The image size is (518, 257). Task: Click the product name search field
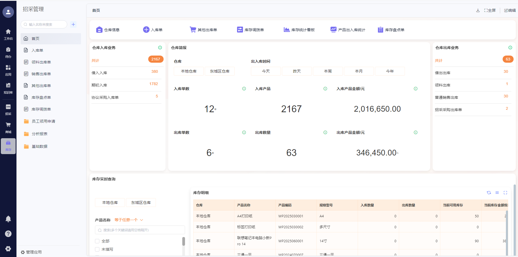(140, 230)
